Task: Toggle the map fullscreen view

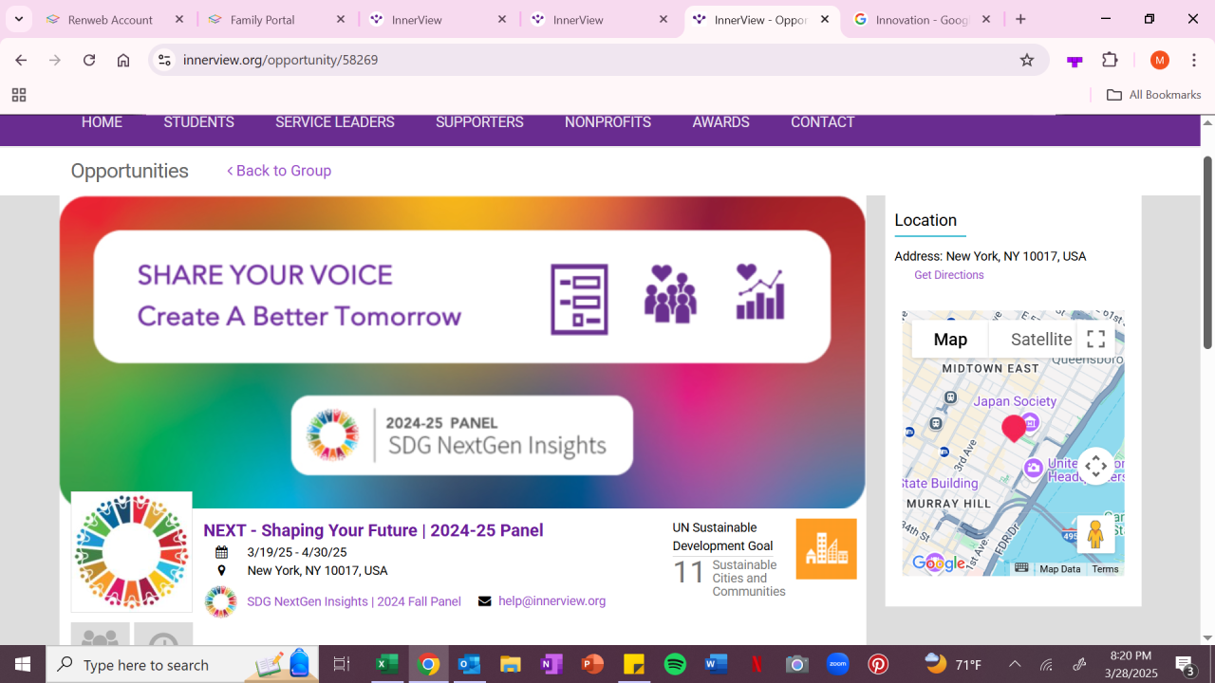Action: tap(1095, 339)
